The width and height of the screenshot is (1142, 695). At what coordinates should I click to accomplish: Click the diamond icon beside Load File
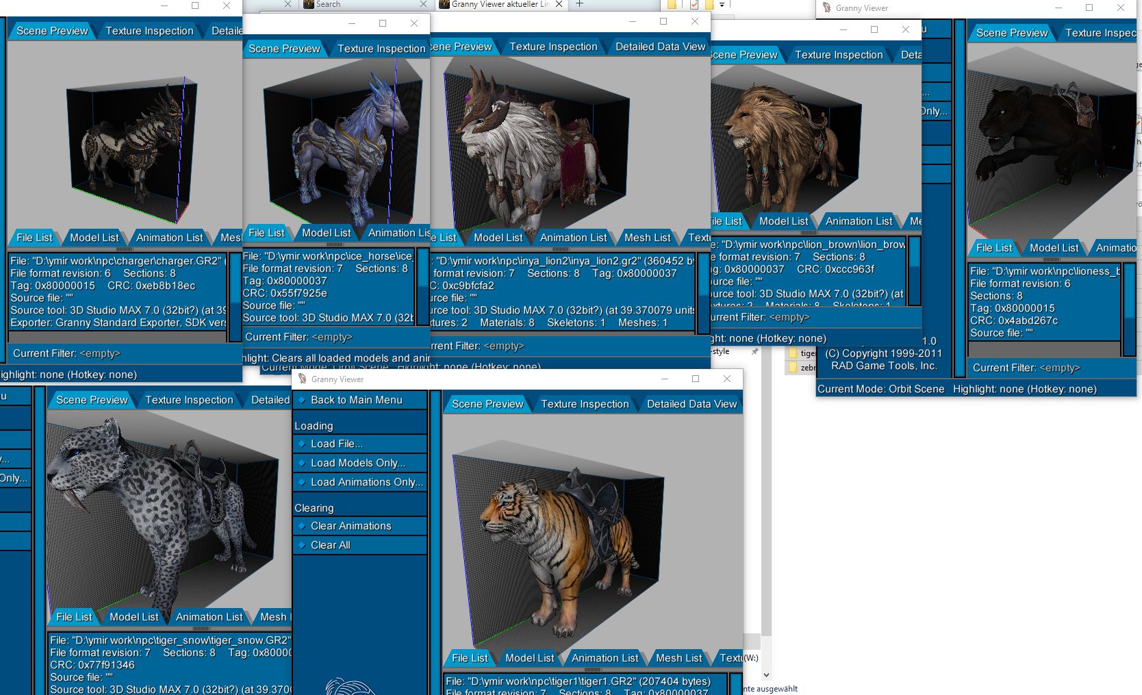click(x=303, y=444)
